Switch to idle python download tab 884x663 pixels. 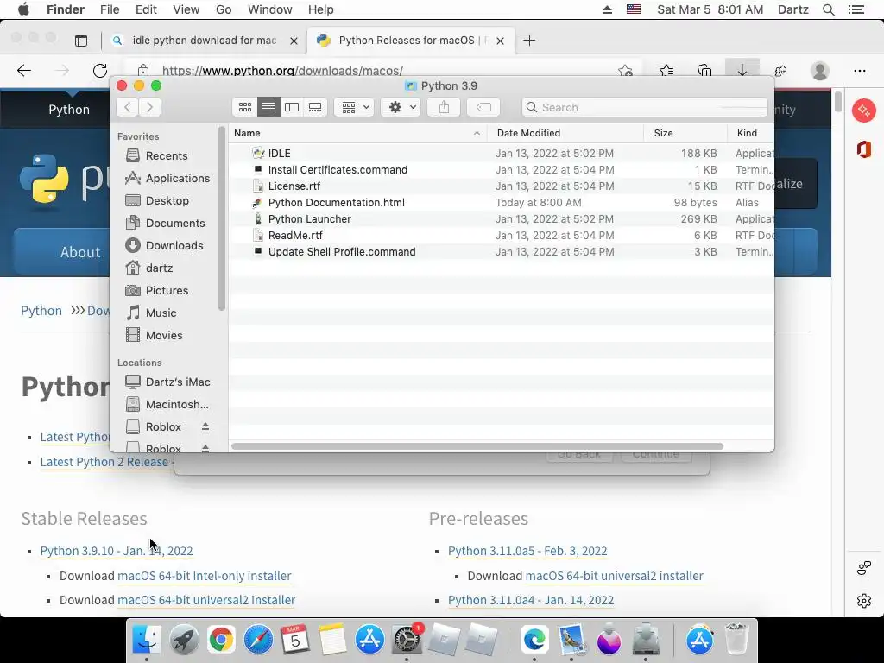(204, 40)
